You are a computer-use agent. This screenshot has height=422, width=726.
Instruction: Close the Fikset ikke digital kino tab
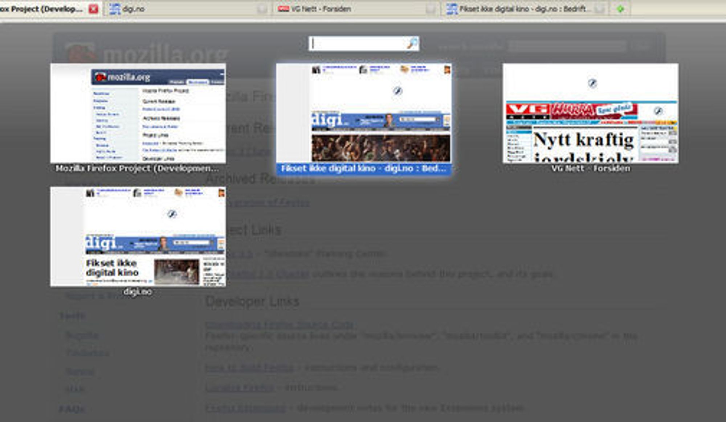pyautogui.click(x=600, y=9)
